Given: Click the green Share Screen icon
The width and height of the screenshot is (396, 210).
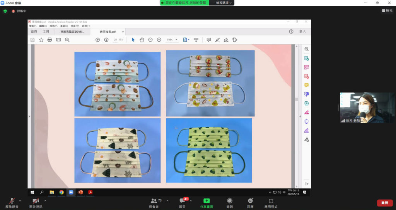Looking at the screenshot, I should 207,202.
